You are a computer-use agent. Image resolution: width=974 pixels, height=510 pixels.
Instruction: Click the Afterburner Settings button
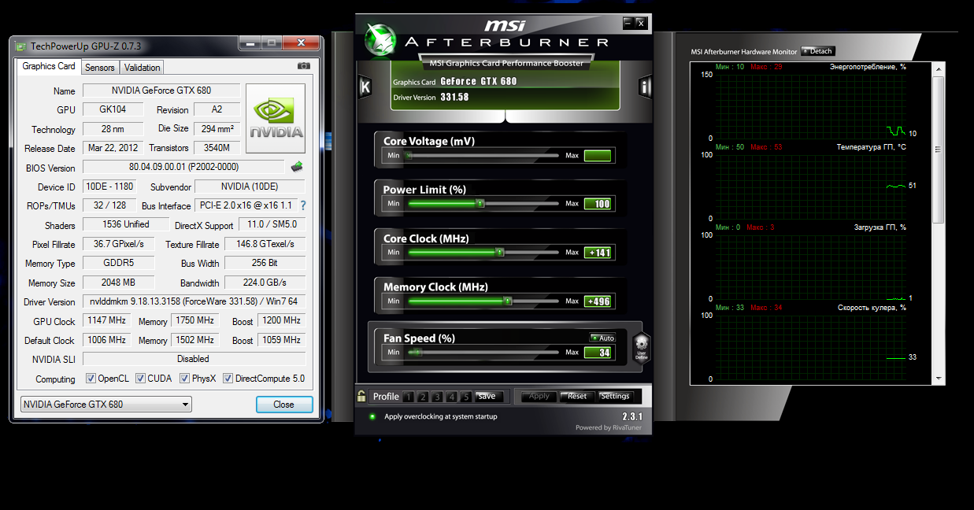pyautogui.click(x=615, y=397)
